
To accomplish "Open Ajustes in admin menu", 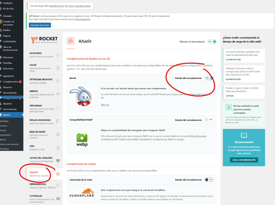I will (11, 115).
